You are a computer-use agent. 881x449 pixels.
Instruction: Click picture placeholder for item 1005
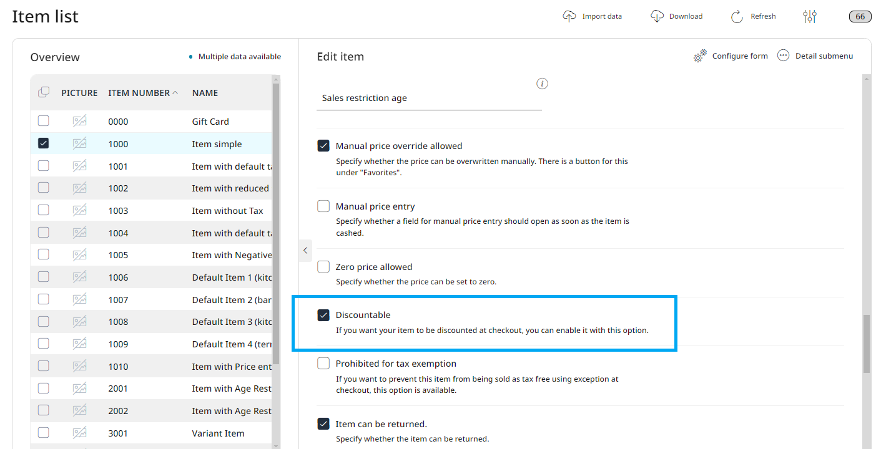[79, 254]
